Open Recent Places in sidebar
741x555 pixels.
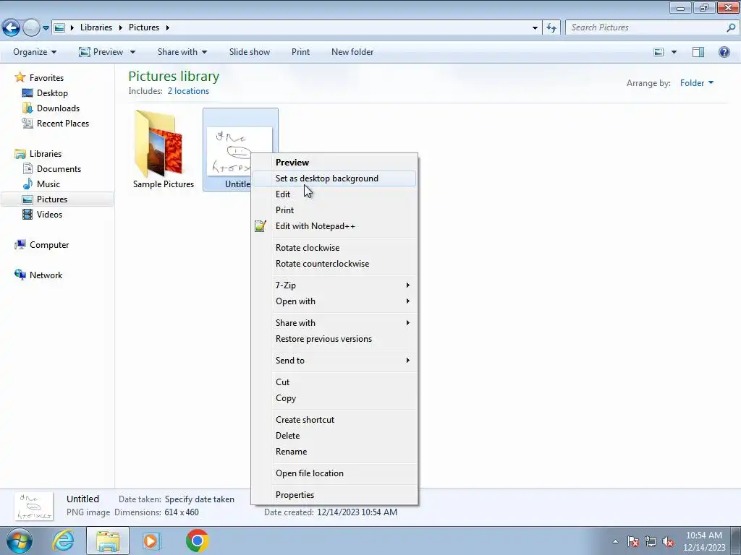click(x=62, y=123)
